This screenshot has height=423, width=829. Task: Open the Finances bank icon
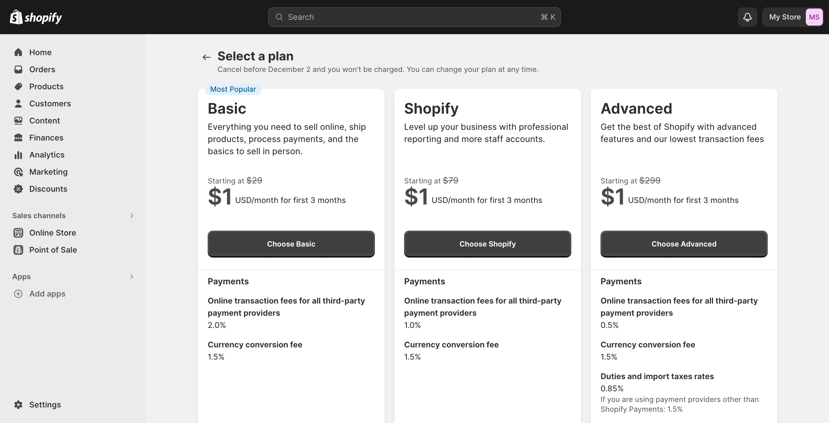click(18, 137)
